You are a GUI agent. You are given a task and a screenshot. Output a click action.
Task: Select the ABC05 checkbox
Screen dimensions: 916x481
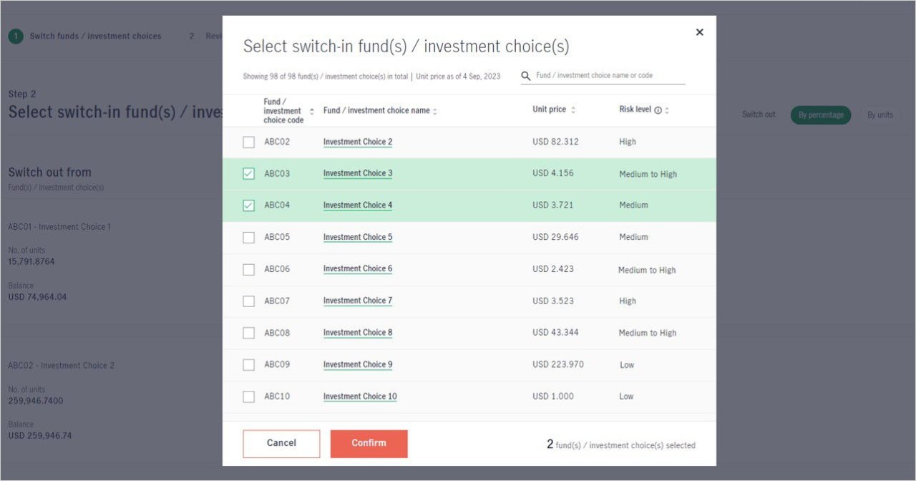coord(248,238)
